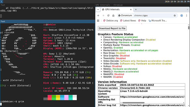Image resolution: width=190 pixels, height=107 pixels.
Task: Click the Driver bug list URL value
Action: [x=153, y=105]
